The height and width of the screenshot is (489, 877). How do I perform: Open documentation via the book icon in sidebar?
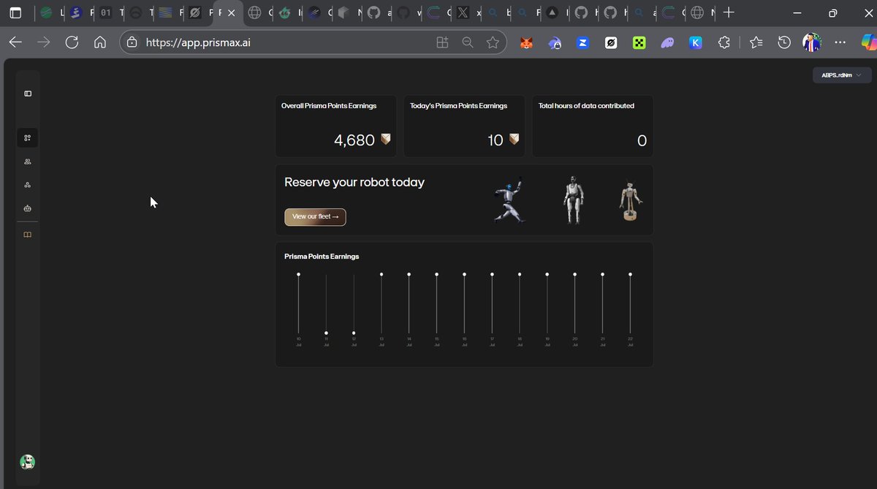tap(27, 234)
